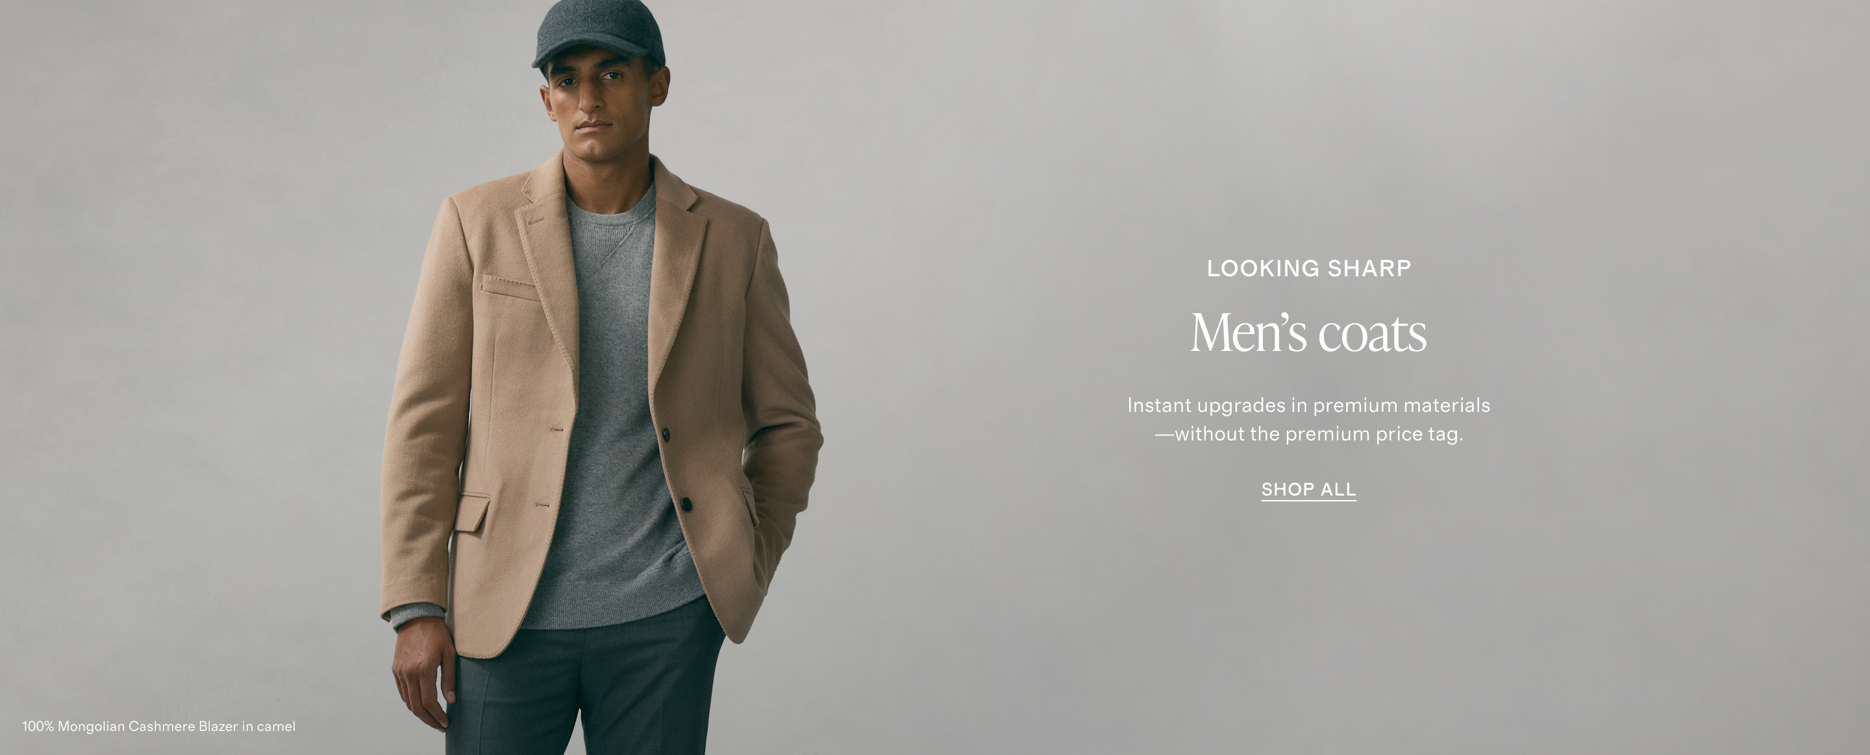Click the lower dark blazer button
Screen dimensions: 1870x755
(687, 503)
